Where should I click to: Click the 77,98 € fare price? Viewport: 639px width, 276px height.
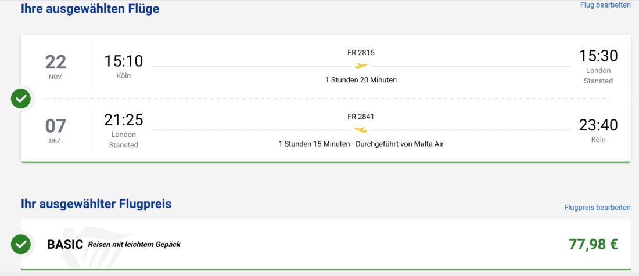click(593, 244)
